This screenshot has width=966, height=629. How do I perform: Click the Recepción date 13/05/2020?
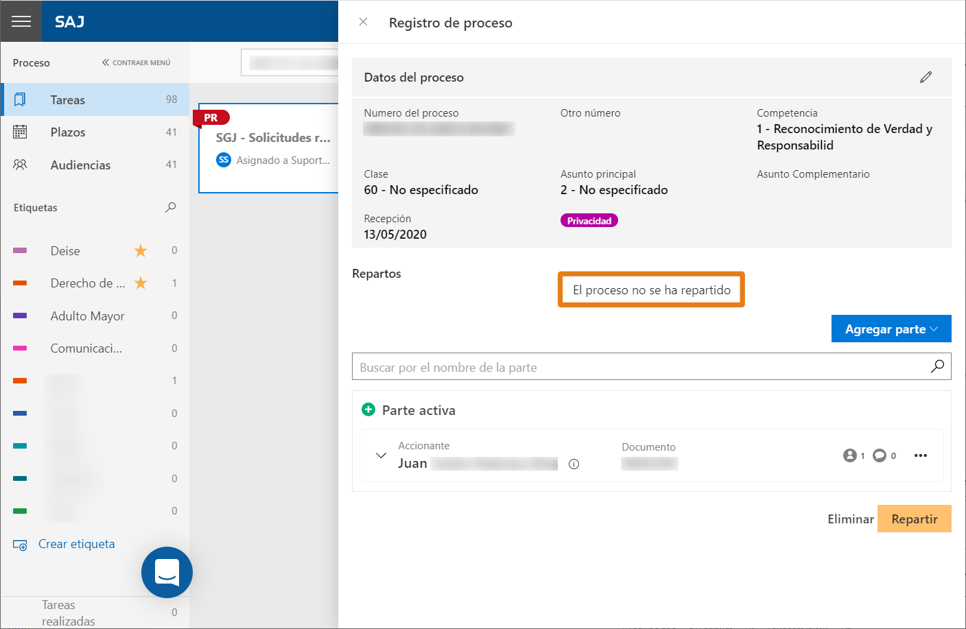click(x=395, y=235)
